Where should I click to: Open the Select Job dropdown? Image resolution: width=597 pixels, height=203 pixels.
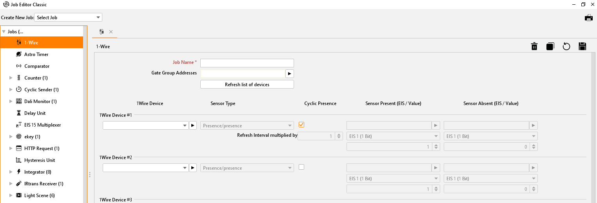tap(69, 18)
